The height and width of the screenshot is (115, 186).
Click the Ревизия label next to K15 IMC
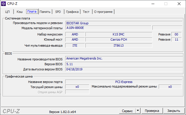click(x=164, y=34)
